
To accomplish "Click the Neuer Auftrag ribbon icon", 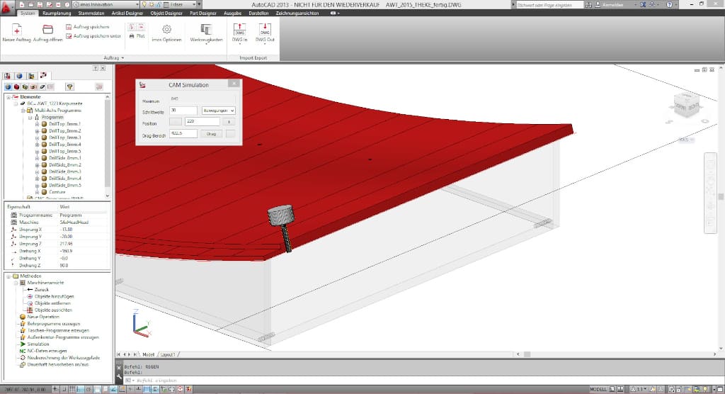I will (18, 29).
